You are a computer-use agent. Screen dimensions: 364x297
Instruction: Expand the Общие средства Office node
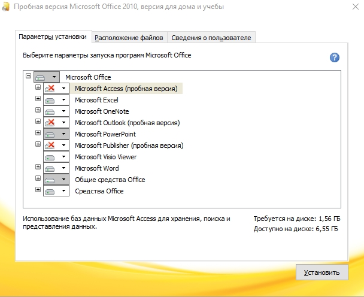click(x=38, y=178)
